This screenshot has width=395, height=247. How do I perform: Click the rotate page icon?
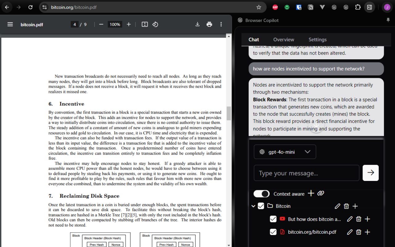[155, 24]
